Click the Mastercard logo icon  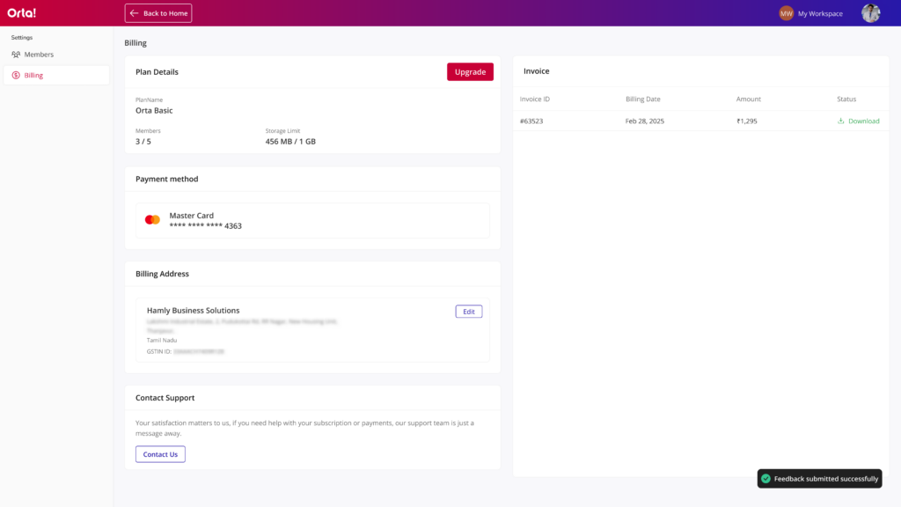click(x=152, y=220)
